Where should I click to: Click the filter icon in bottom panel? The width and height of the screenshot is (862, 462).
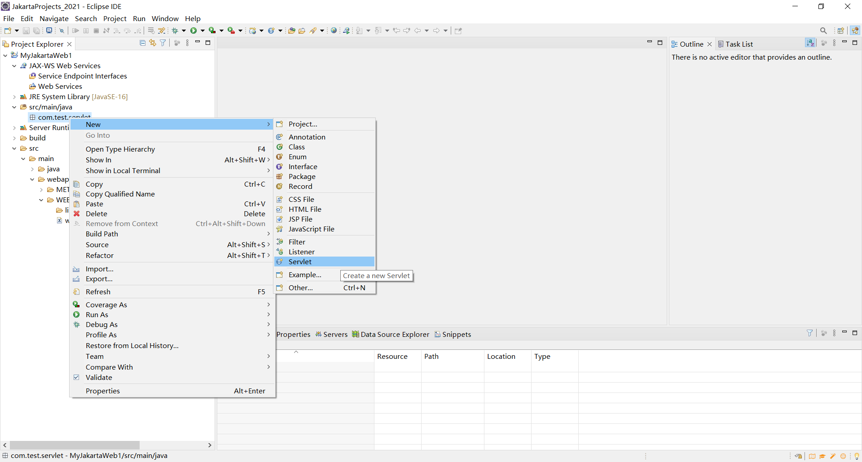809,333
